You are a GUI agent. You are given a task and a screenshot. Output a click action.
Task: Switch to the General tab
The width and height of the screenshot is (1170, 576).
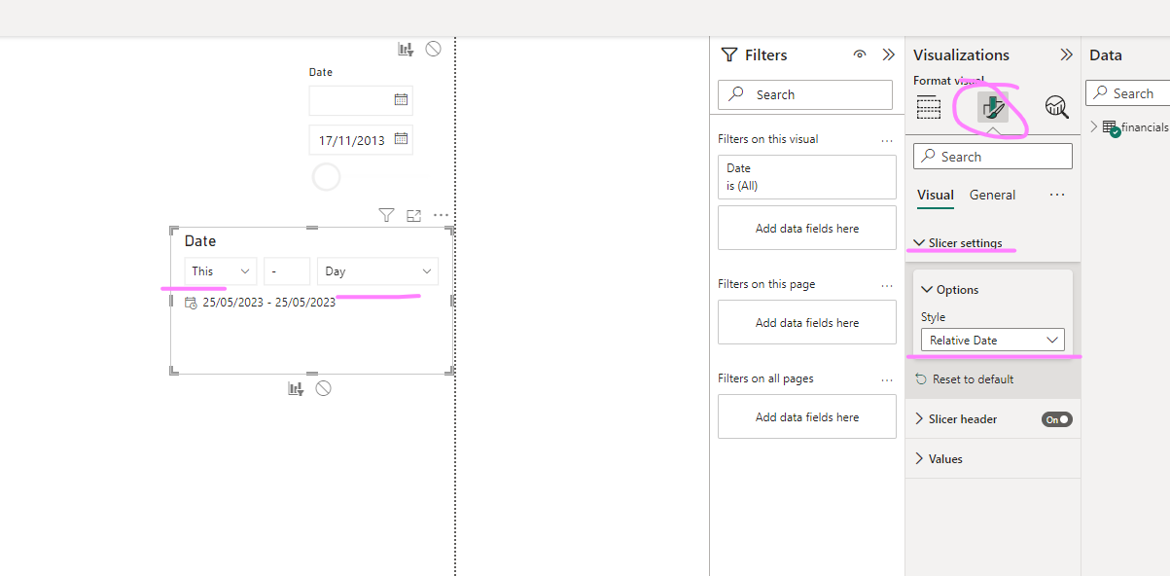[992, 195]
